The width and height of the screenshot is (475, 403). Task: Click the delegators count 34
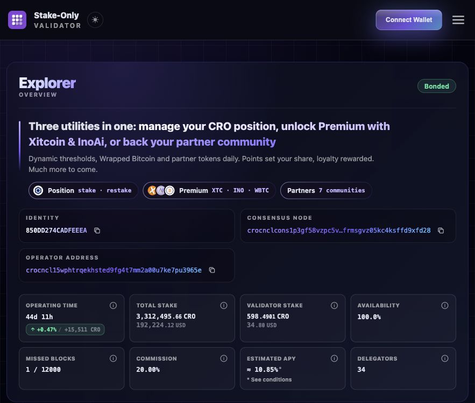[361, 370]
